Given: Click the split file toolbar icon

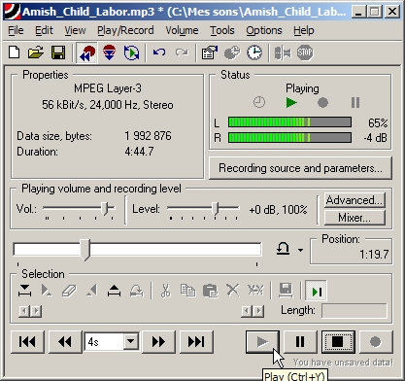Looking at the screenshot, I should click(283, 53).
